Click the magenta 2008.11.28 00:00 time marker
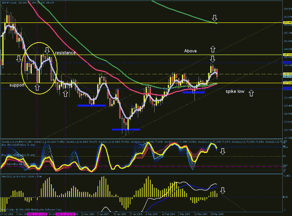 (37, 214)
